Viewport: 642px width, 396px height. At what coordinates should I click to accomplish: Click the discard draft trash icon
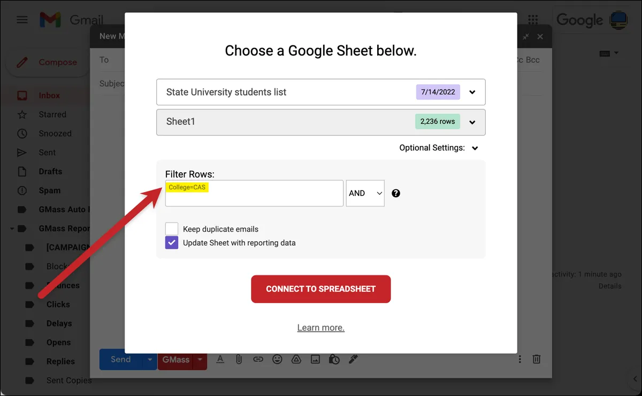click(537, 359)
